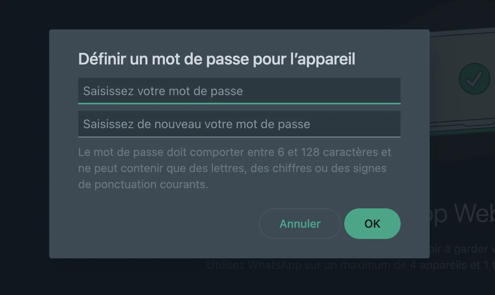Confirm with the green OK button

[x=372, y=224]
